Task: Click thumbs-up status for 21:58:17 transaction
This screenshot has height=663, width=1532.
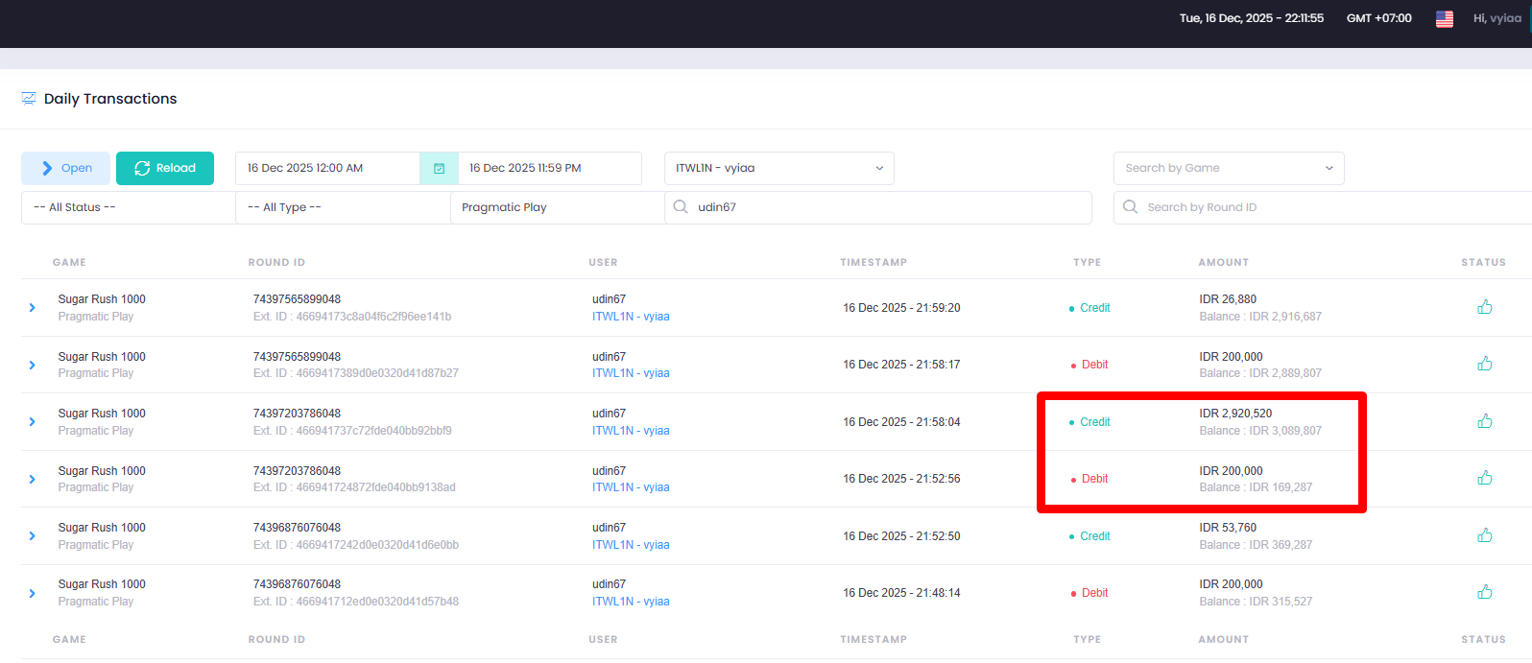Action: tap(1485, 364)
